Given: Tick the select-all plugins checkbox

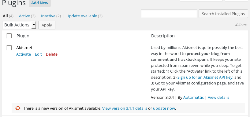Looking at the screenshot, I should click(x=9, y=36).
